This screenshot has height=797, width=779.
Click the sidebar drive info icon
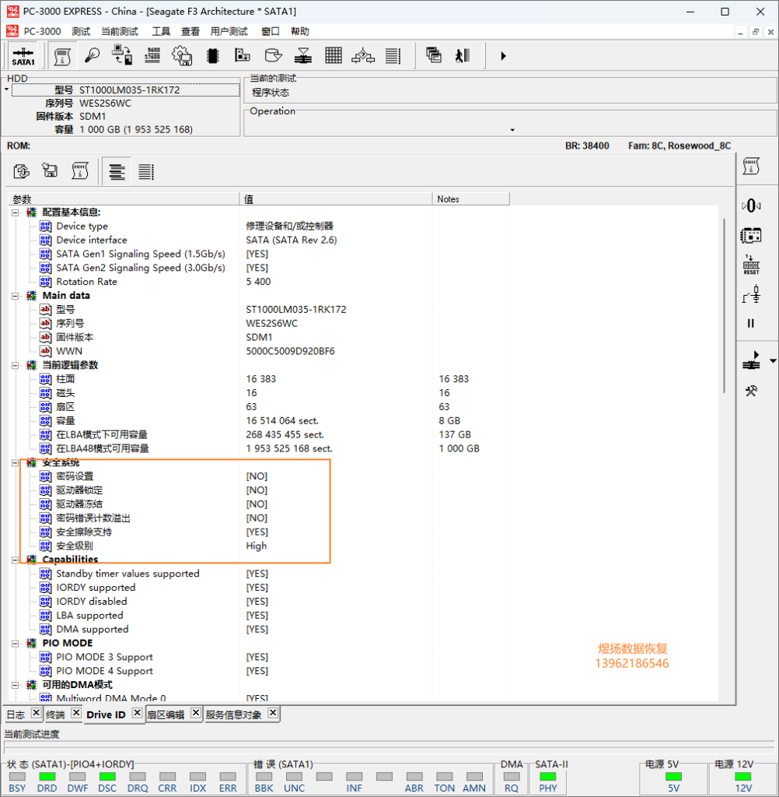coord(751,167)
